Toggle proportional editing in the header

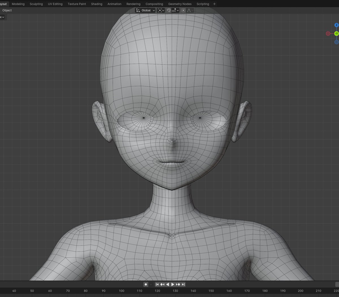pos(183,10)
